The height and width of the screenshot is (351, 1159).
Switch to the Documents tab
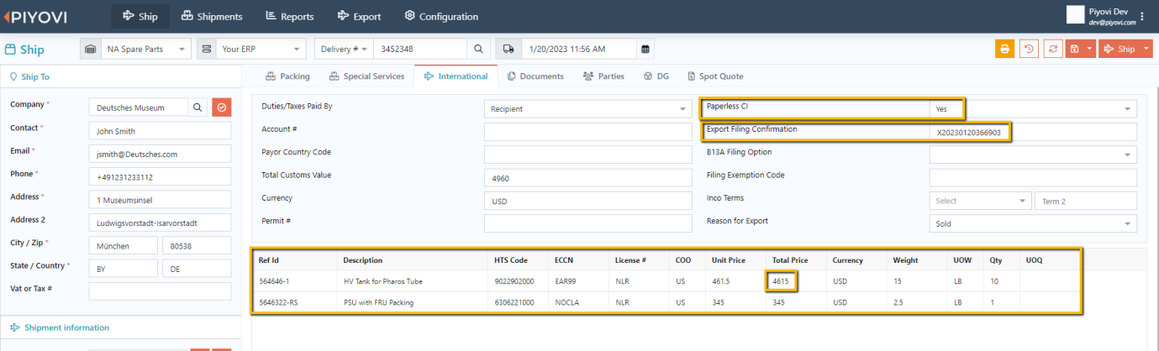[535, 76]
